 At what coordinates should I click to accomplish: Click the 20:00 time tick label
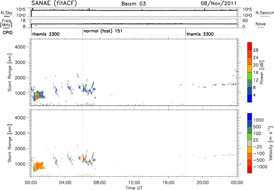coord(203,183)
